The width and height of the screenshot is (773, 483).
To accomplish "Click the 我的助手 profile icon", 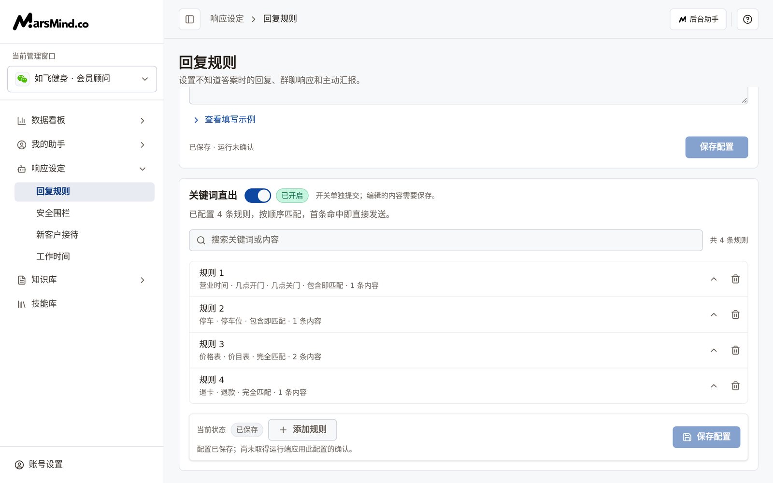I will [21, 144].
